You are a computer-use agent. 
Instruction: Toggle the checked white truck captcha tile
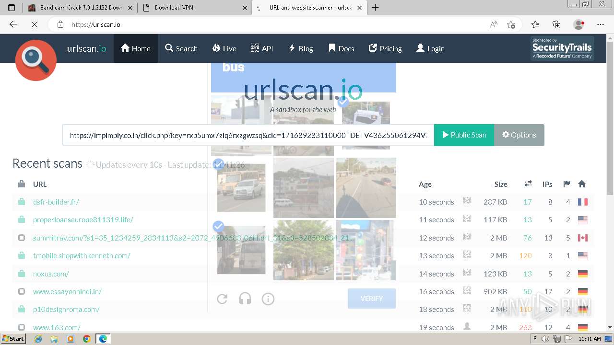pos(241,188)
